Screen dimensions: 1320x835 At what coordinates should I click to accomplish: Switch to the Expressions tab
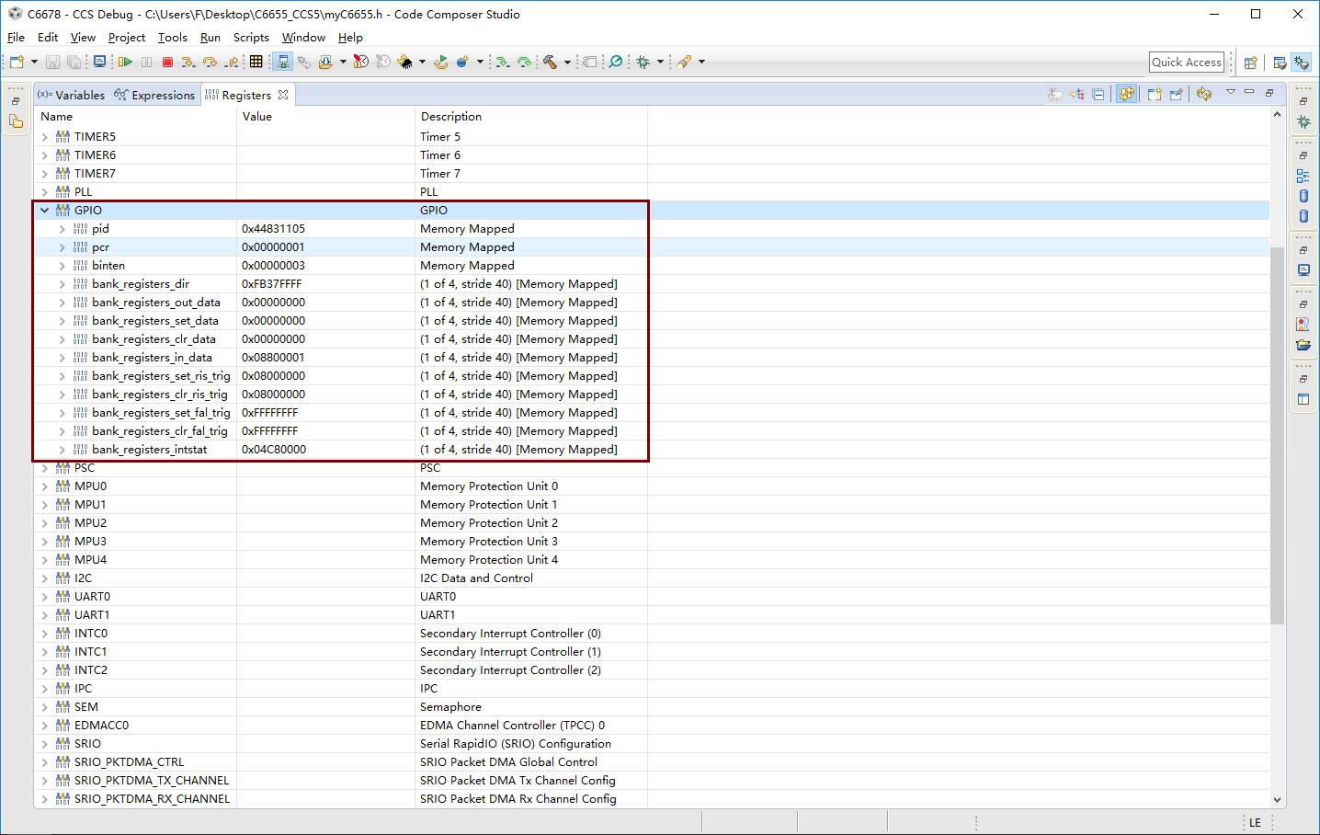coord(154,95)
